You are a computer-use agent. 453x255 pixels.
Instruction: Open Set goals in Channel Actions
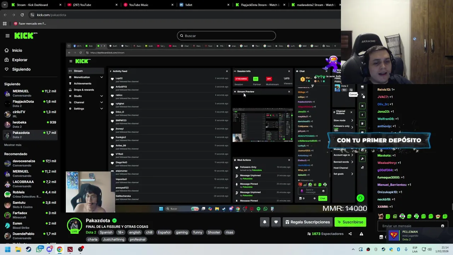point(343,174)
